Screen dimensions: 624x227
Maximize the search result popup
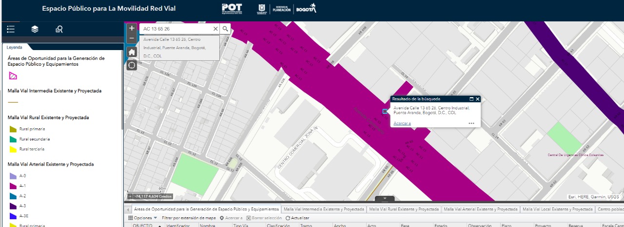(x=471, y=99)
